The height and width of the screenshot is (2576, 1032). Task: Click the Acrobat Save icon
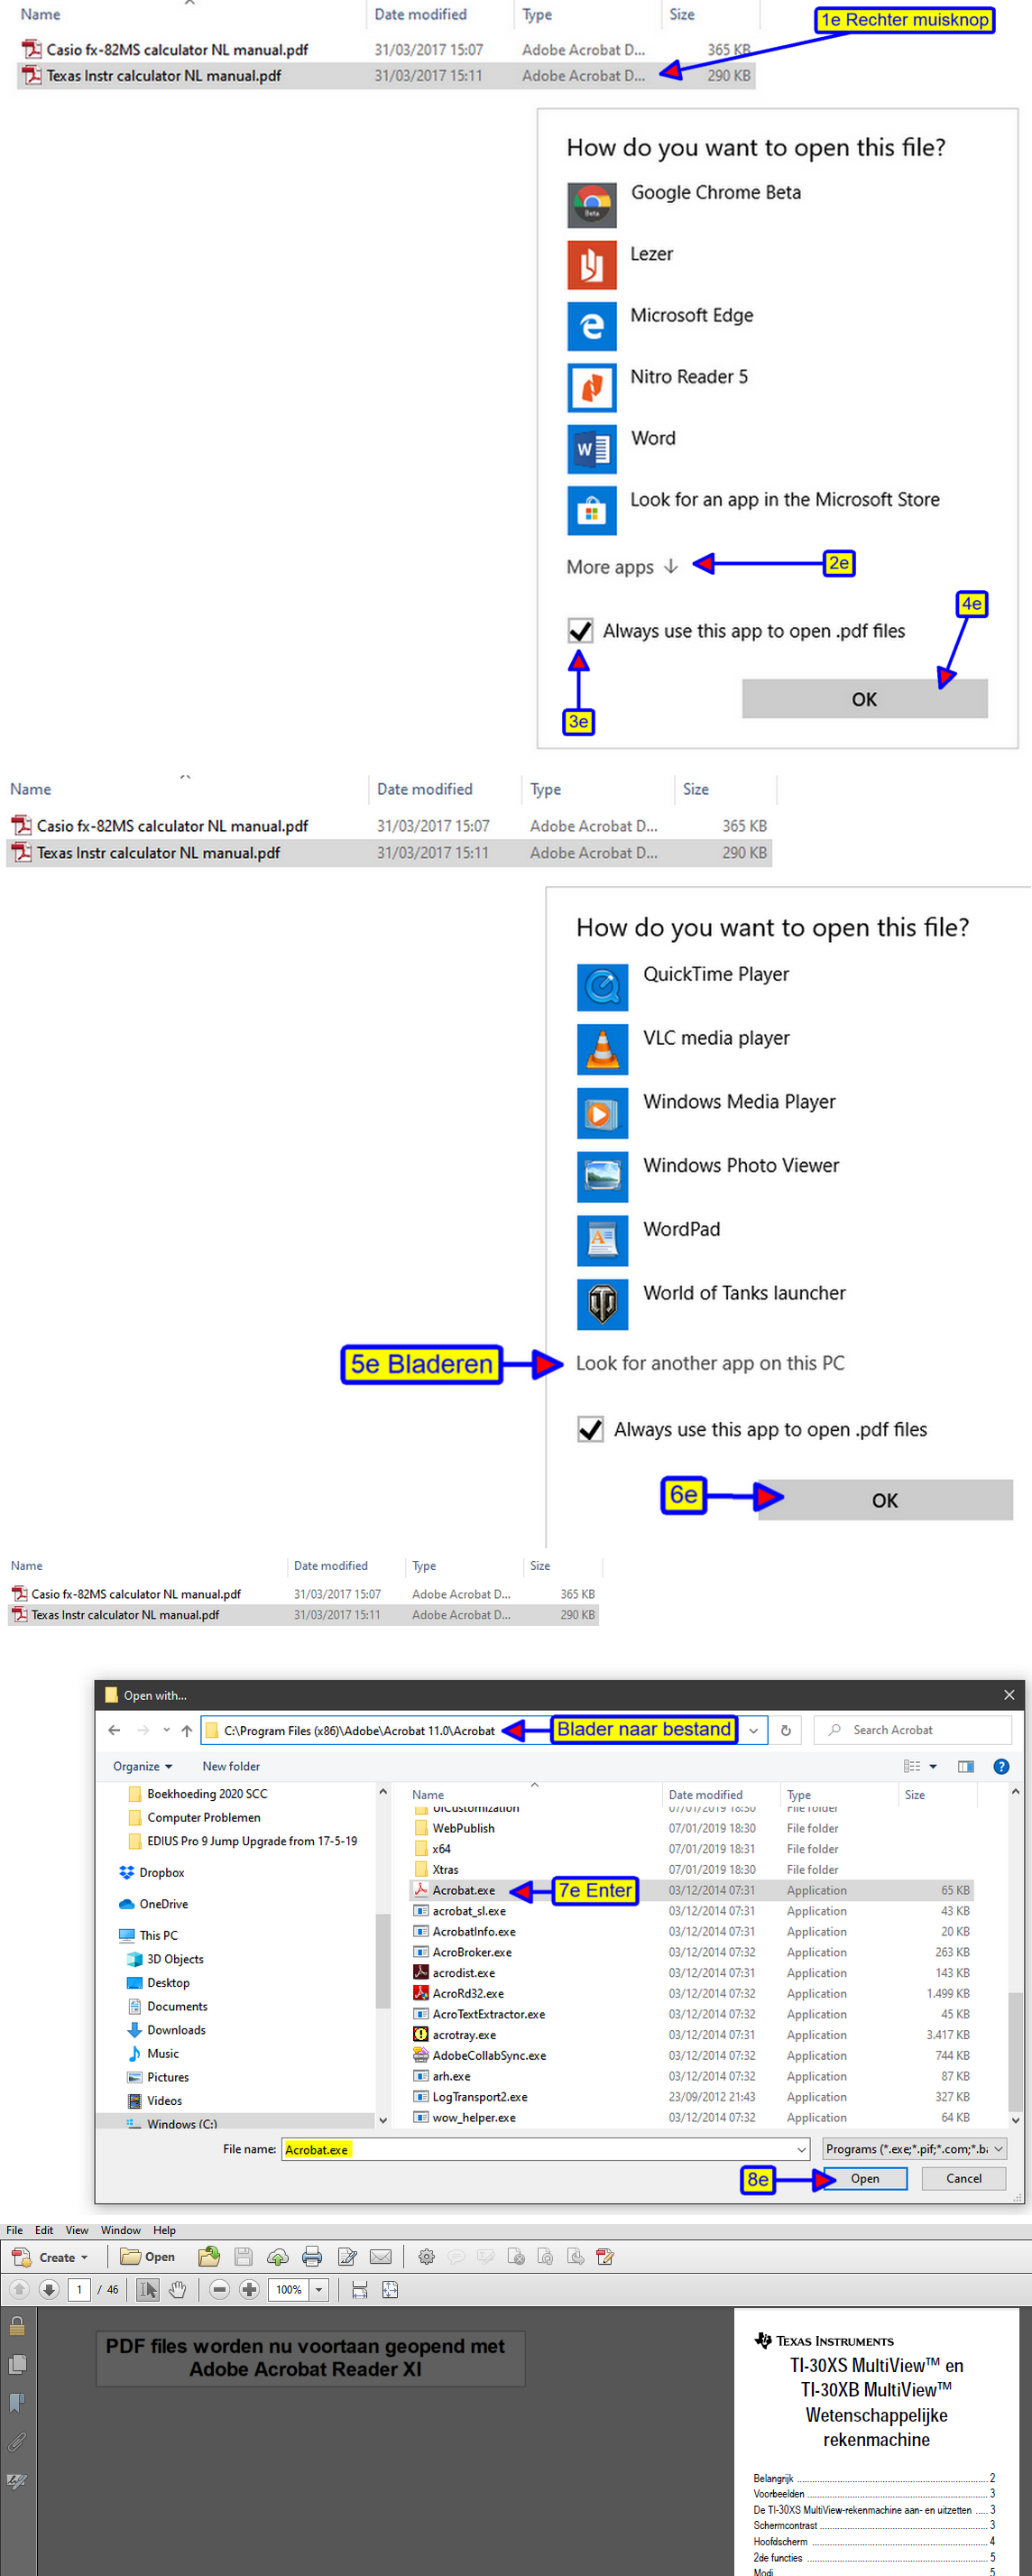243,2258
